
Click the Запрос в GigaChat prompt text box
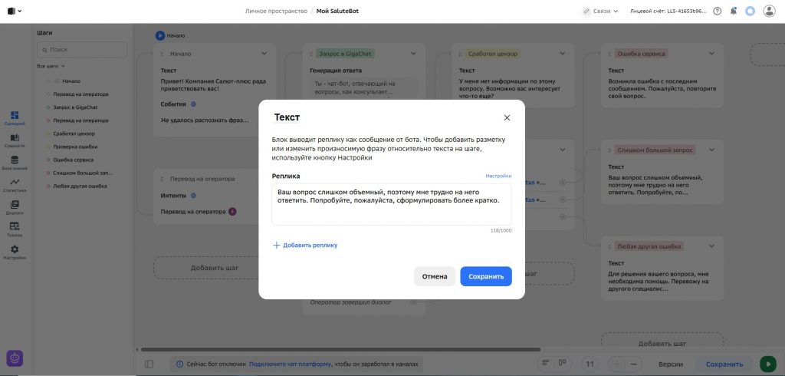[x=363, y=88]
